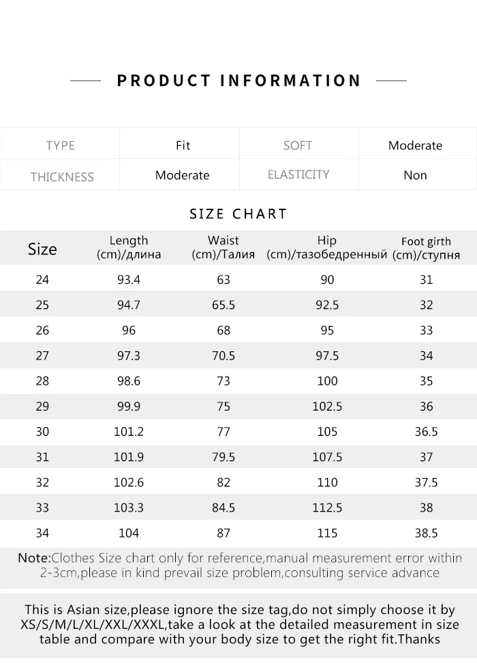Click waist value 68 for size 26
This screenshot has height=663, width=477.
(224, 330)
